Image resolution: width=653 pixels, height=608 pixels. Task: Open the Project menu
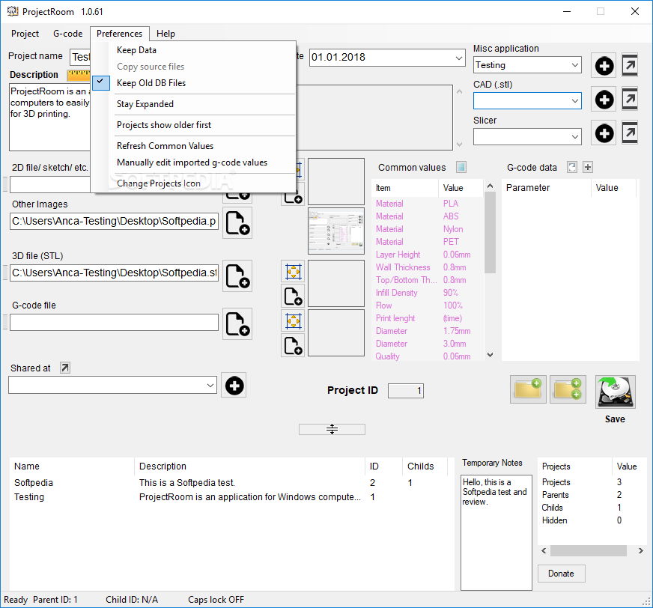tap(25, 34)
